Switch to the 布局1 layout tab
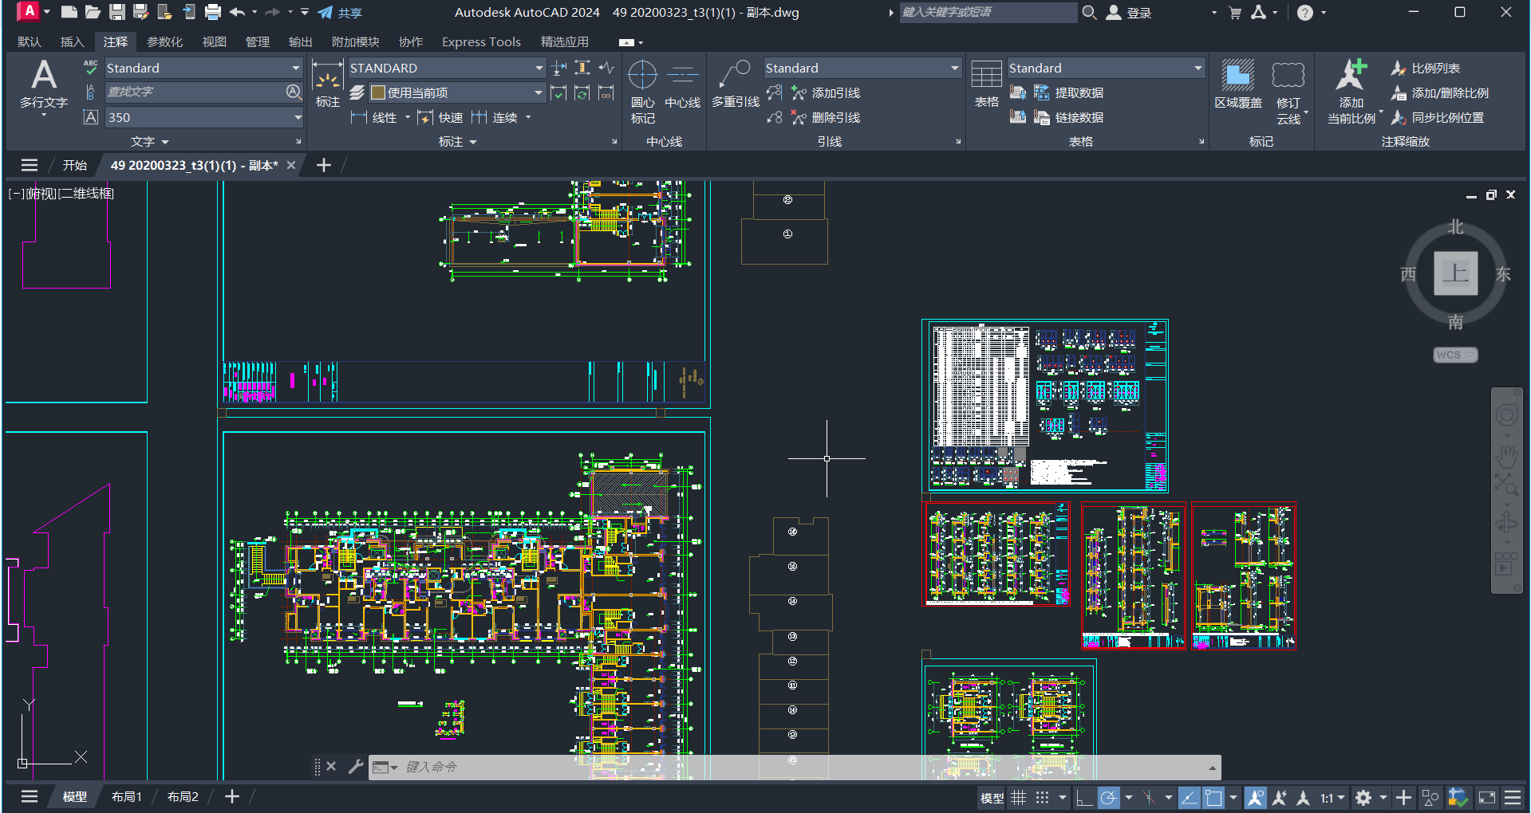Viewport: 1531px width, 813px height. 126,796
